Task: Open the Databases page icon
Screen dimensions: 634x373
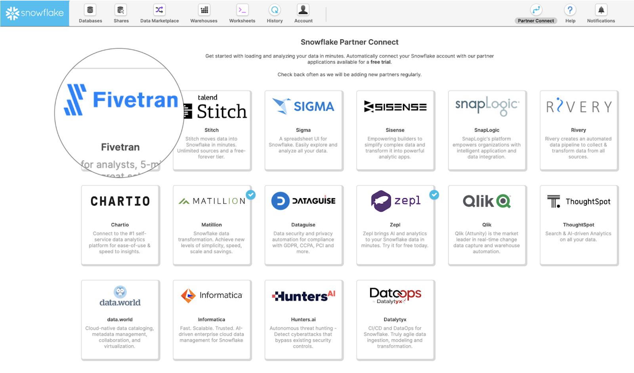Action: 90,10
